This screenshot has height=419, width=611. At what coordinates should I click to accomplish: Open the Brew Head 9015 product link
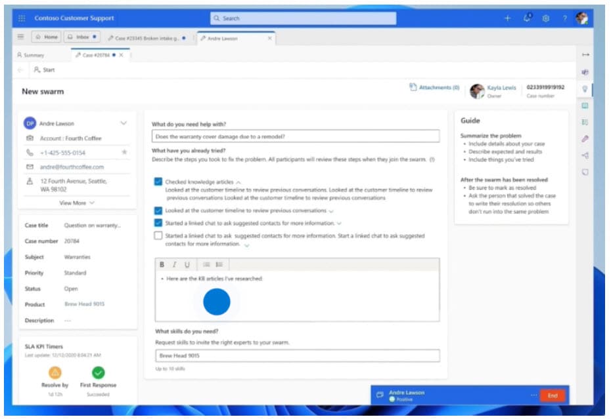click(x=85, y=304)
